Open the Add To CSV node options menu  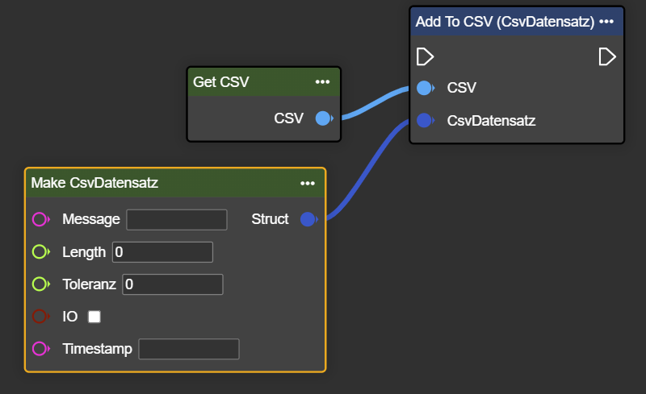coord(608,22)
